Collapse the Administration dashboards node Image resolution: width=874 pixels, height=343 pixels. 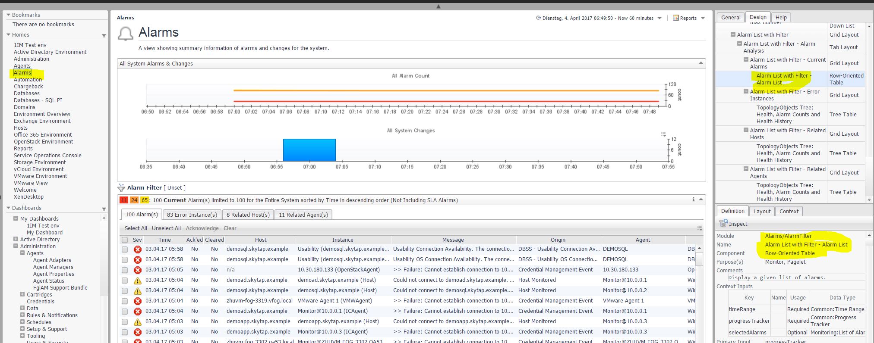point(16,246)
